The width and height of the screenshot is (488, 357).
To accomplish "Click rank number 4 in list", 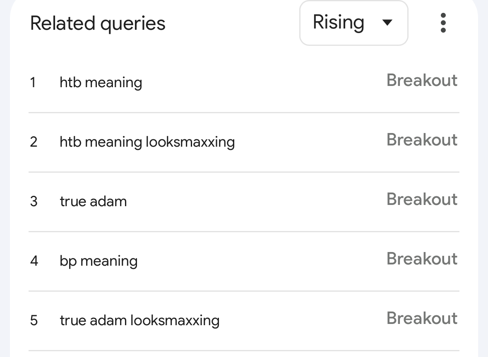I will pos(34,261).
